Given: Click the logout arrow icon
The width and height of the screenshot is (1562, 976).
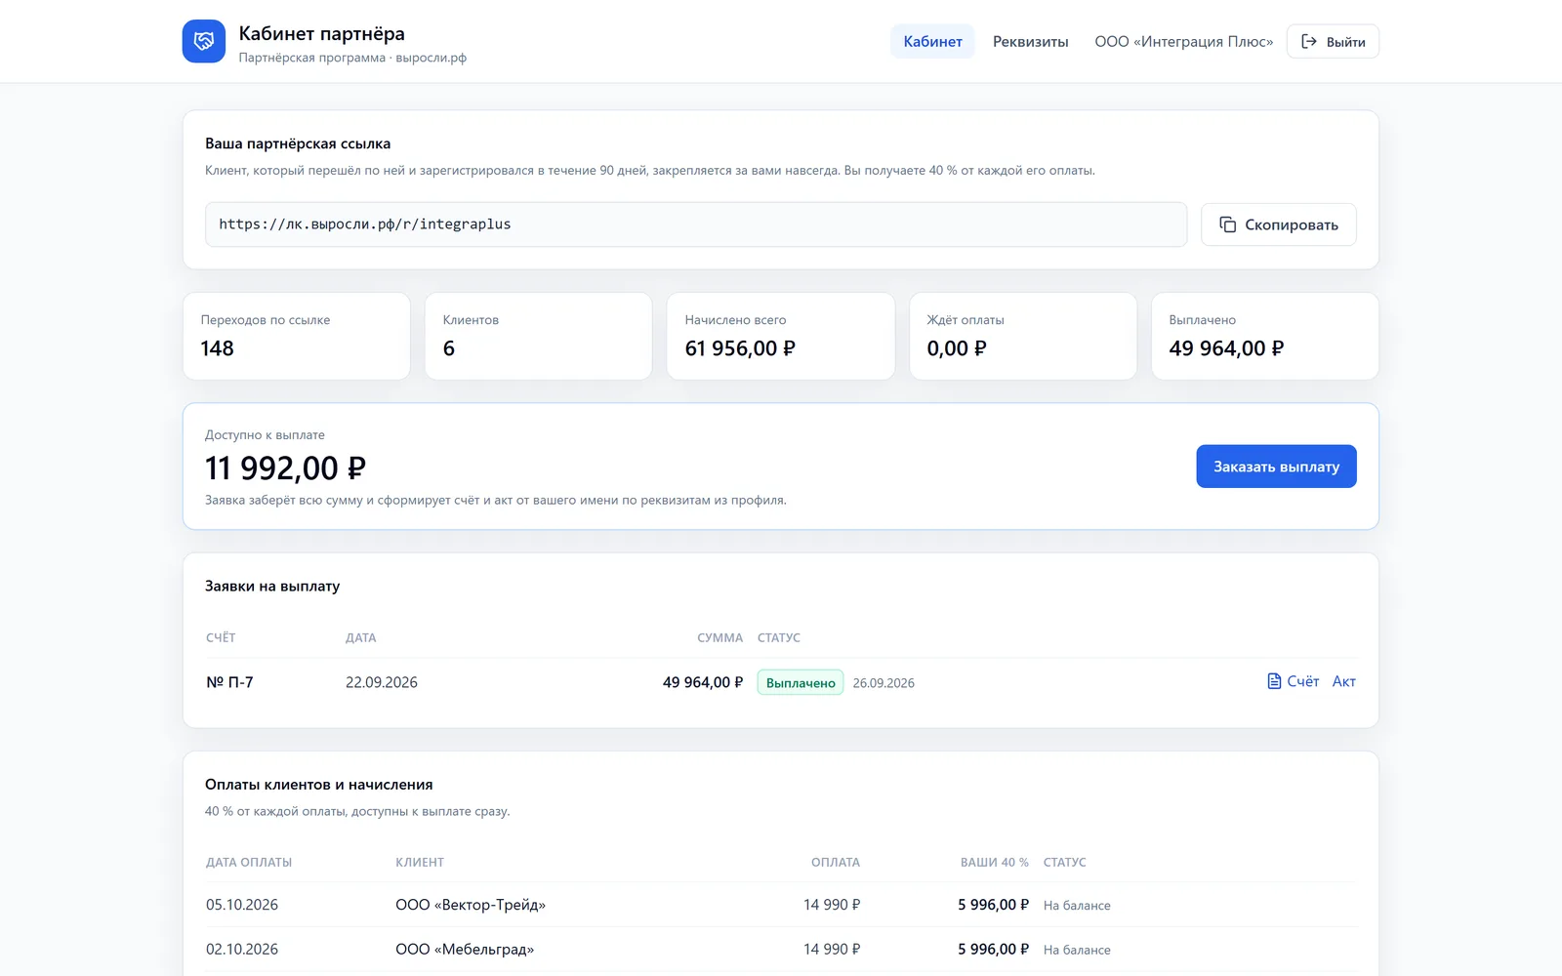Looking at the screenshot, I should pos(1309,41).
